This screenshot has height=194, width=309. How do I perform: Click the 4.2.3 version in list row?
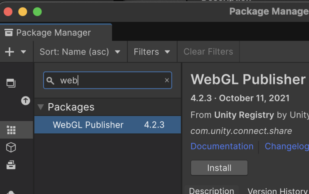click(x=154, y=125)
